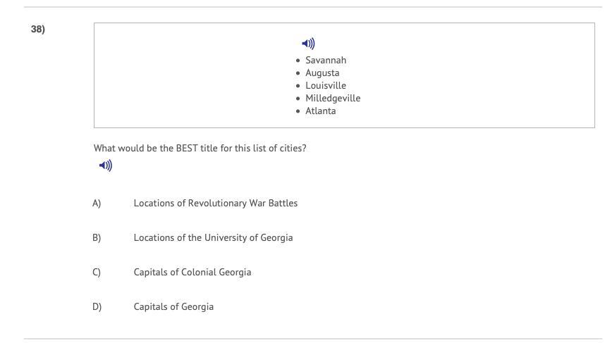This screenshot has height=343, width=605.
Task: Select answer letter D)
Action: pyautogui.click(x=97, y=307)
